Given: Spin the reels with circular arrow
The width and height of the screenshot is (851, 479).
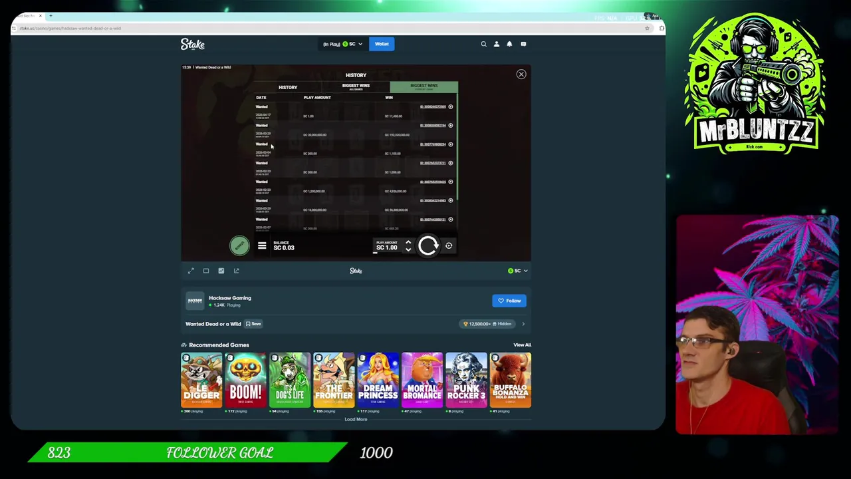Looking at the screenshot, I should coord(428,246).
